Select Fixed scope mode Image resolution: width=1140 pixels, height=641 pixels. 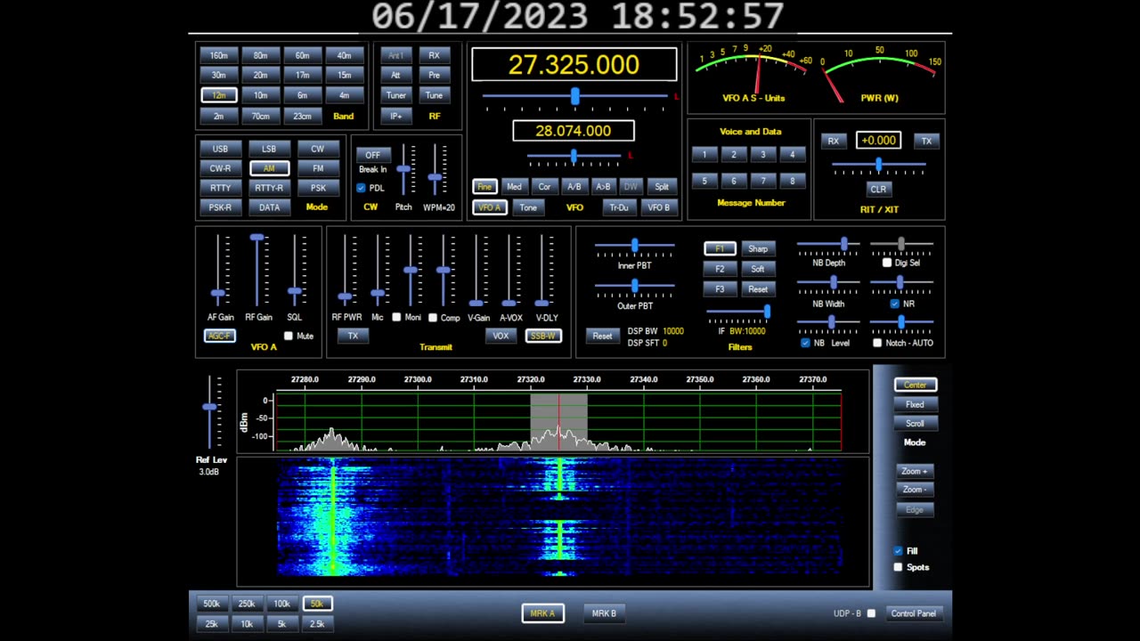[x=915, y=404]
